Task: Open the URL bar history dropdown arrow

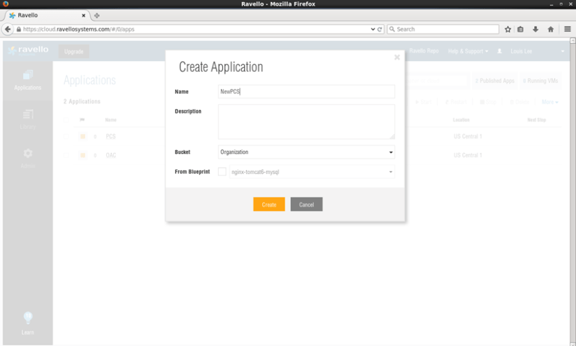Action: 372,29
